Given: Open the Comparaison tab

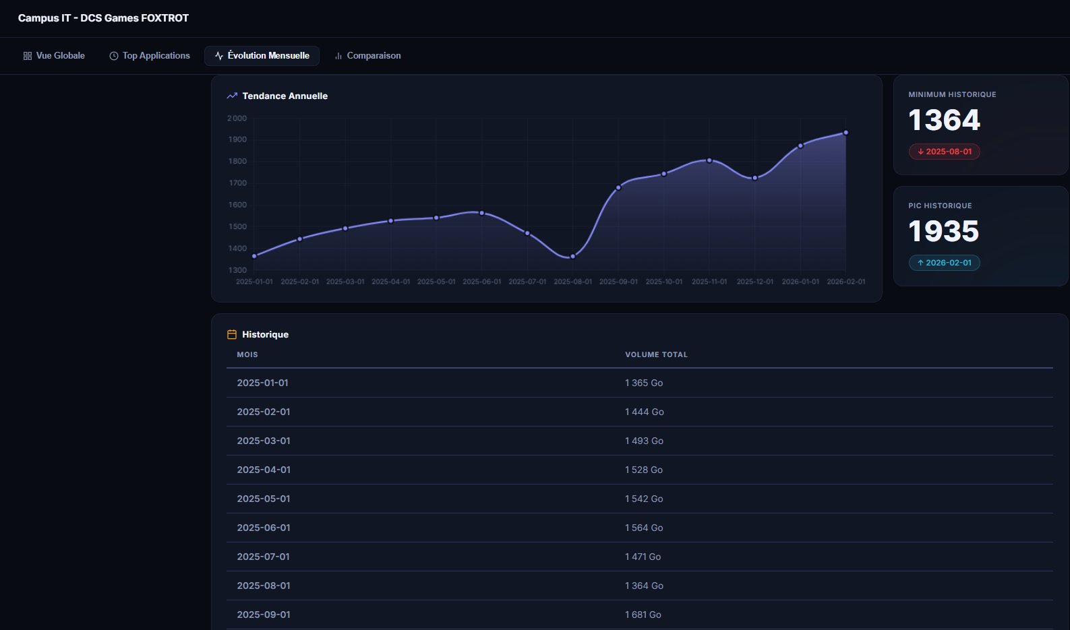Looking at the screenshot, I should pyautogui.click(x=367, y=56).
